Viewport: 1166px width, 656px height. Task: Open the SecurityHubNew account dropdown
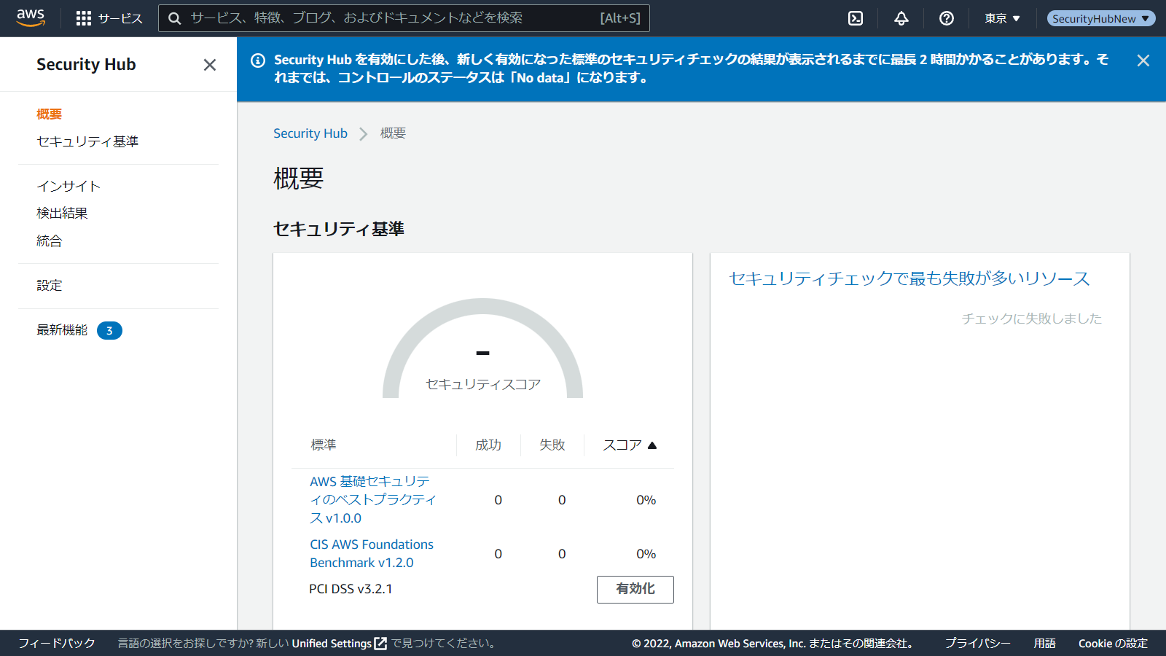pyautogui.click(x=1100, y=18)
